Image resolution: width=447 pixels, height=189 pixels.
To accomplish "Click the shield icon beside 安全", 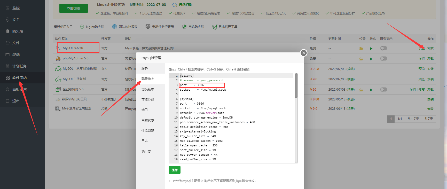I will point(7,20).
